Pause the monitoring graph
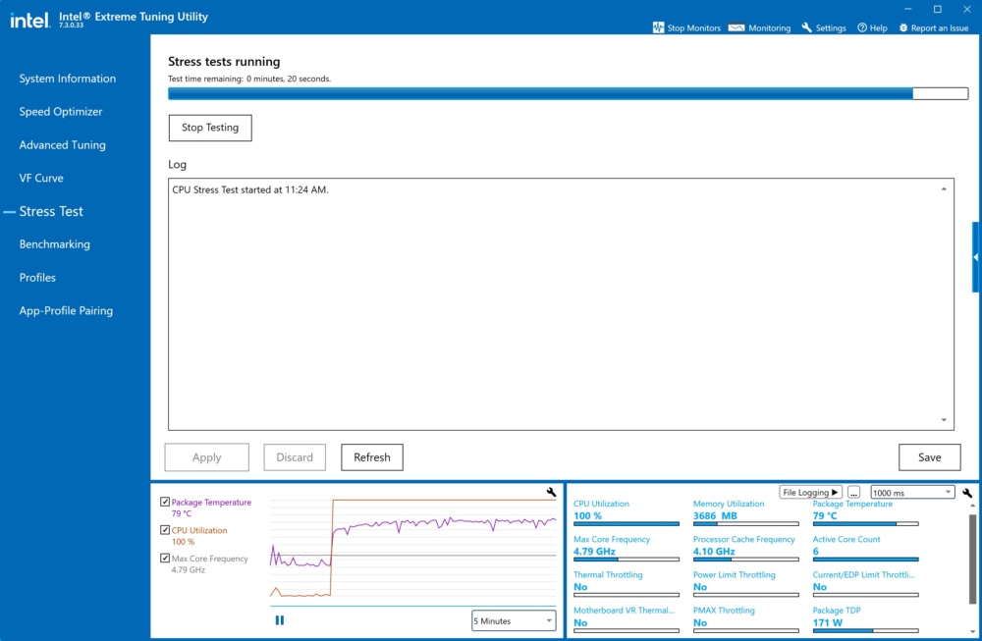The height and width of the screenshot is (641, 982). click(x=279, y=620)
